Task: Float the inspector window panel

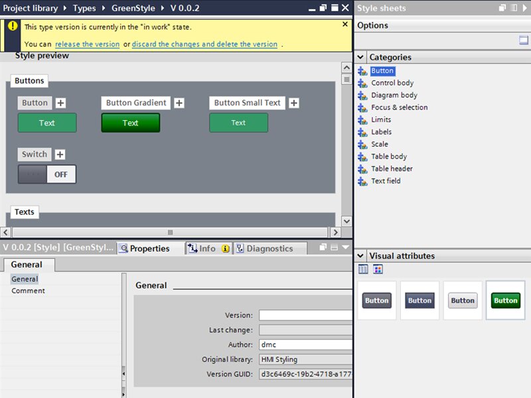Action: pyautogui.click(x=323, y=247)
